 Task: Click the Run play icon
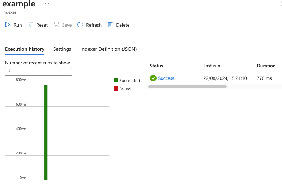(8, 25)
